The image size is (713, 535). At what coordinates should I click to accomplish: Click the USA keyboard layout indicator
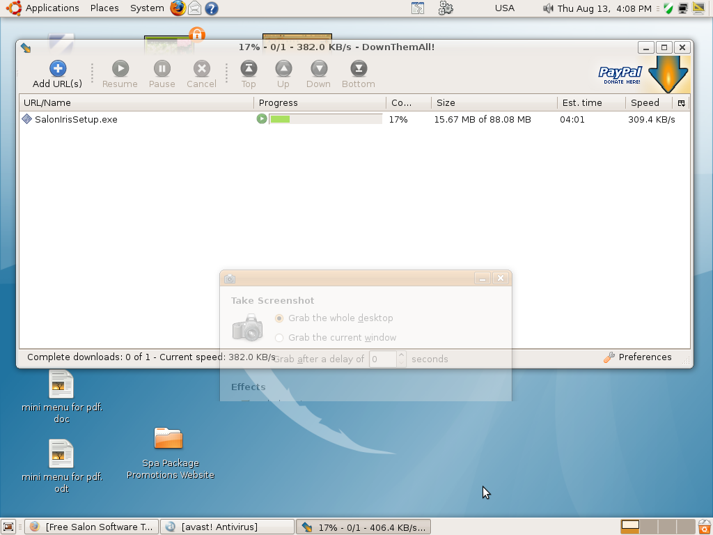tap(505, 8)
